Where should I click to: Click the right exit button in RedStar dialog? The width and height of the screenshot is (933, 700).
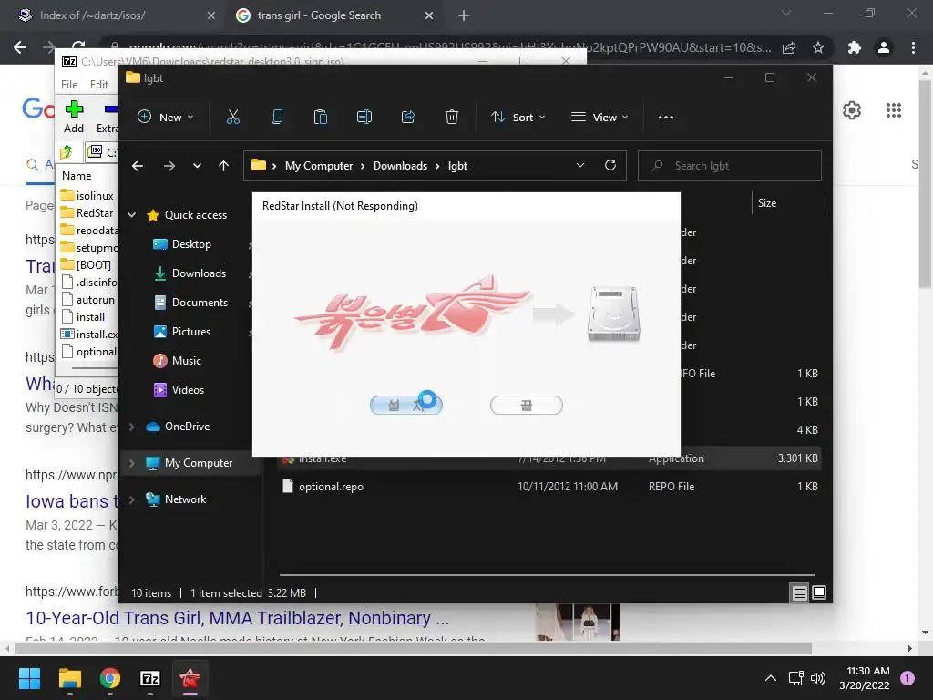coord(526,406)
